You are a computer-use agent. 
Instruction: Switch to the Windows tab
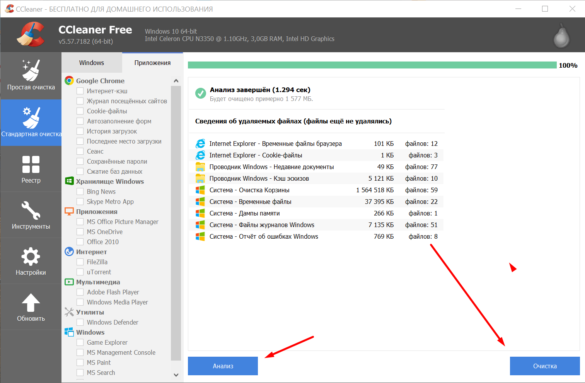tap(92, 63)
